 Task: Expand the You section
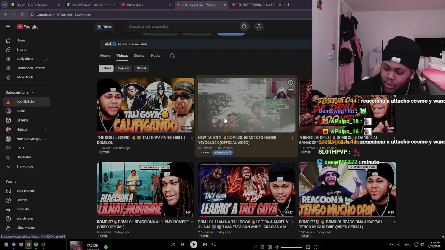tap(11, 182)
